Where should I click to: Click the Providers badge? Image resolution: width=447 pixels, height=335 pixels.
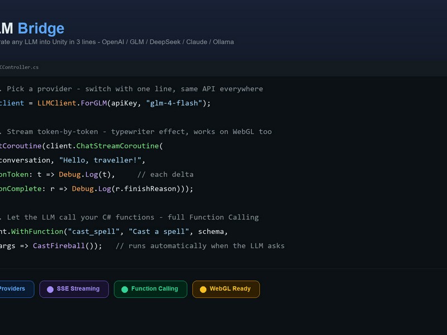point(17,289)
